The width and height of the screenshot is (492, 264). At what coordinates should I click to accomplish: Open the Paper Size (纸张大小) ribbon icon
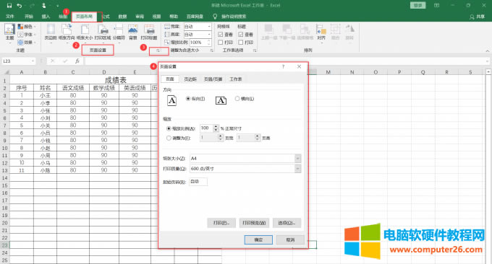(85, 32)
